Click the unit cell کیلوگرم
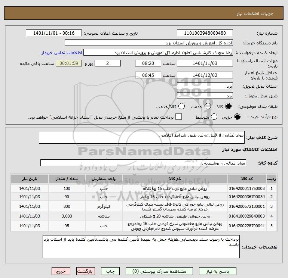Image resolution: width=288 pixels, height=278 pixels. [x=104, y=206]
